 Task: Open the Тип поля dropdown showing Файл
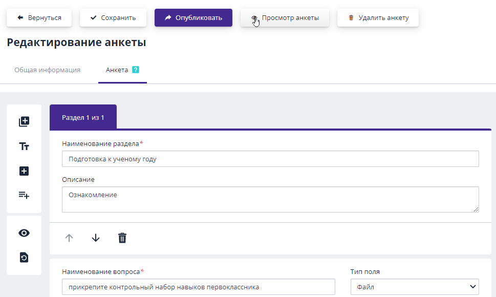point(415,287)
